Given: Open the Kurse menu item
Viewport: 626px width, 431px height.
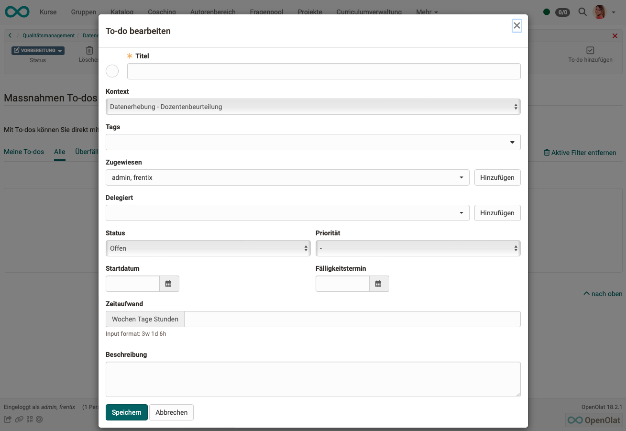Looking at the screenshot, I should [x=48, y=12].
